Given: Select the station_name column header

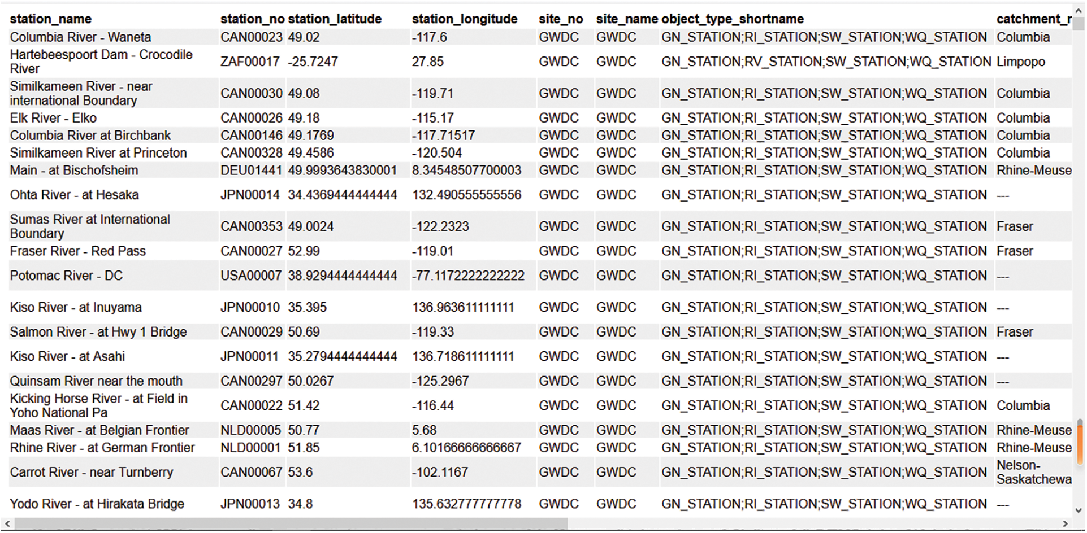Looking at the screenshot, I should tap(50, 19).
